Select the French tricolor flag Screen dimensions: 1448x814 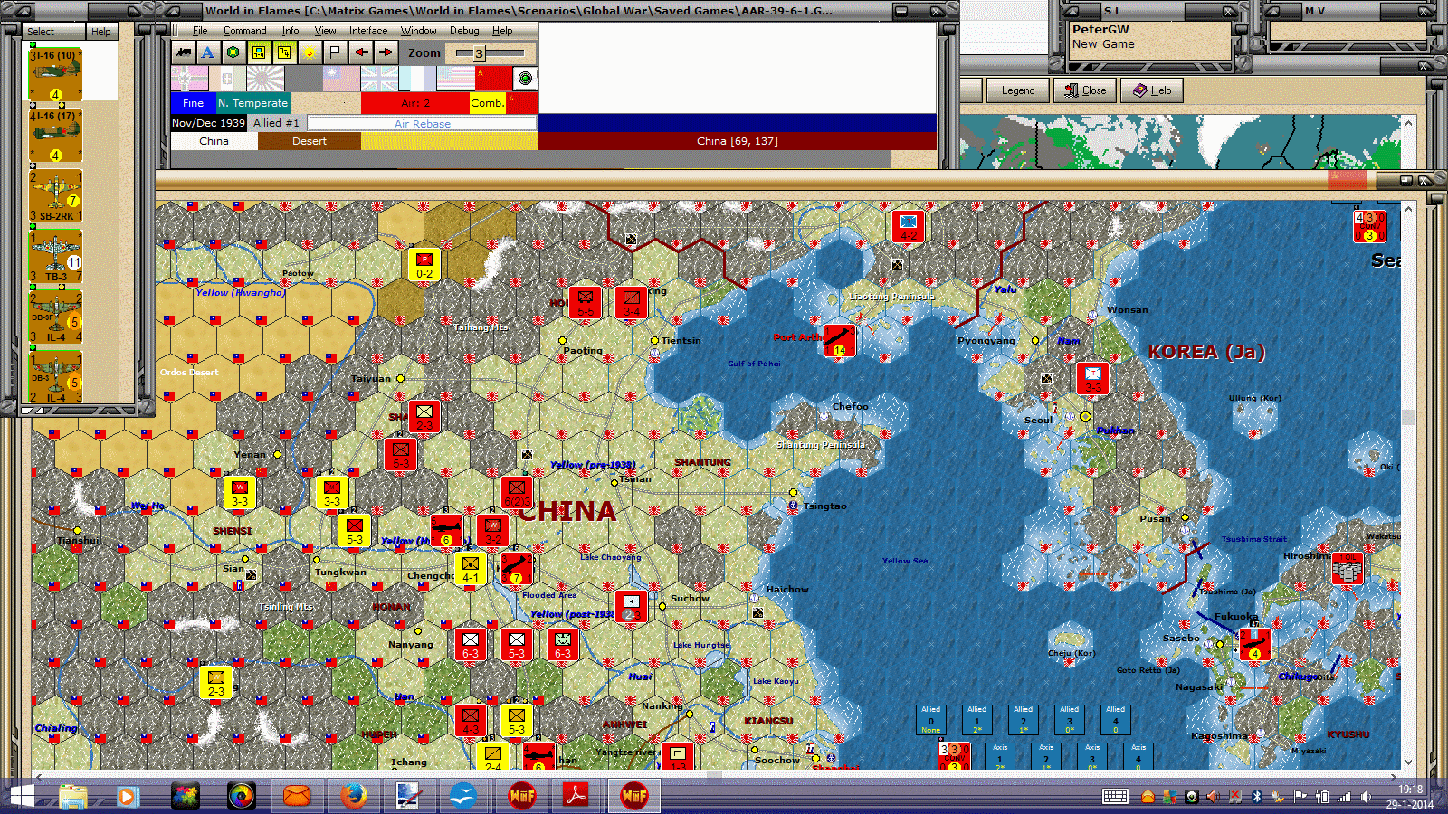(417, 79)
